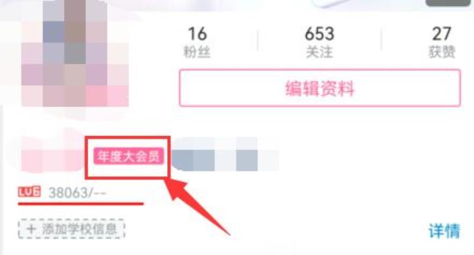Tap the number 16 above 粉丝
The width and height of the screenshot is (474, 255).
(197, 34)
